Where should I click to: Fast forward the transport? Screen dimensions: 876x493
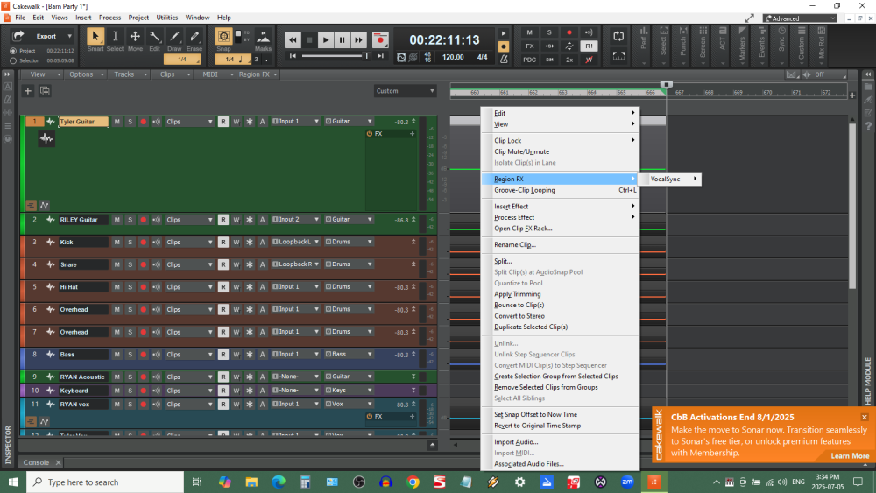point(358,39)
